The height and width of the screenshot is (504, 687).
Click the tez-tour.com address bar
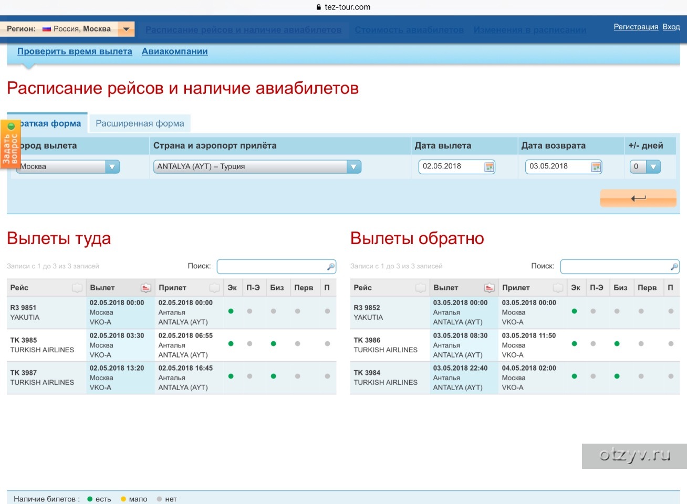343,7
